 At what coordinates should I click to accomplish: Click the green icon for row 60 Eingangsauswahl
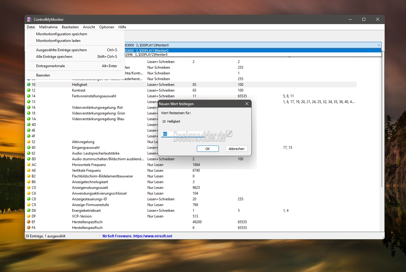[x=29, y=148]
